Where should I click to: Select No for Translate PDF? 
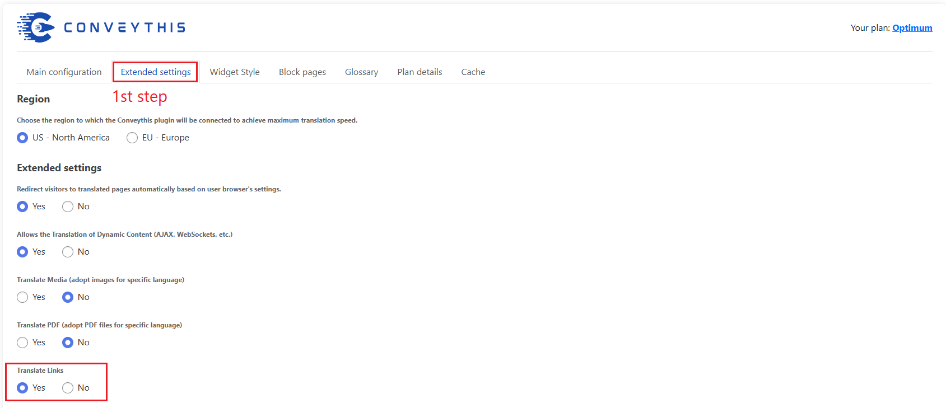68,343
